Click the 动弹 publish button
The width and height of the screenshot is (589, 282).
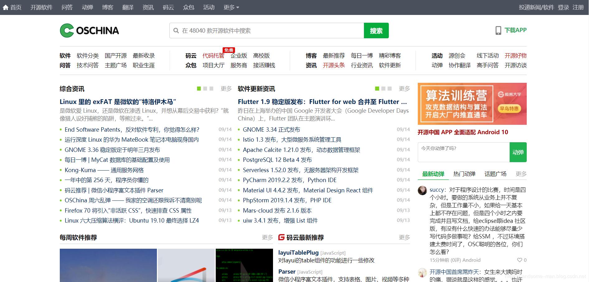(x=518, y=152)
